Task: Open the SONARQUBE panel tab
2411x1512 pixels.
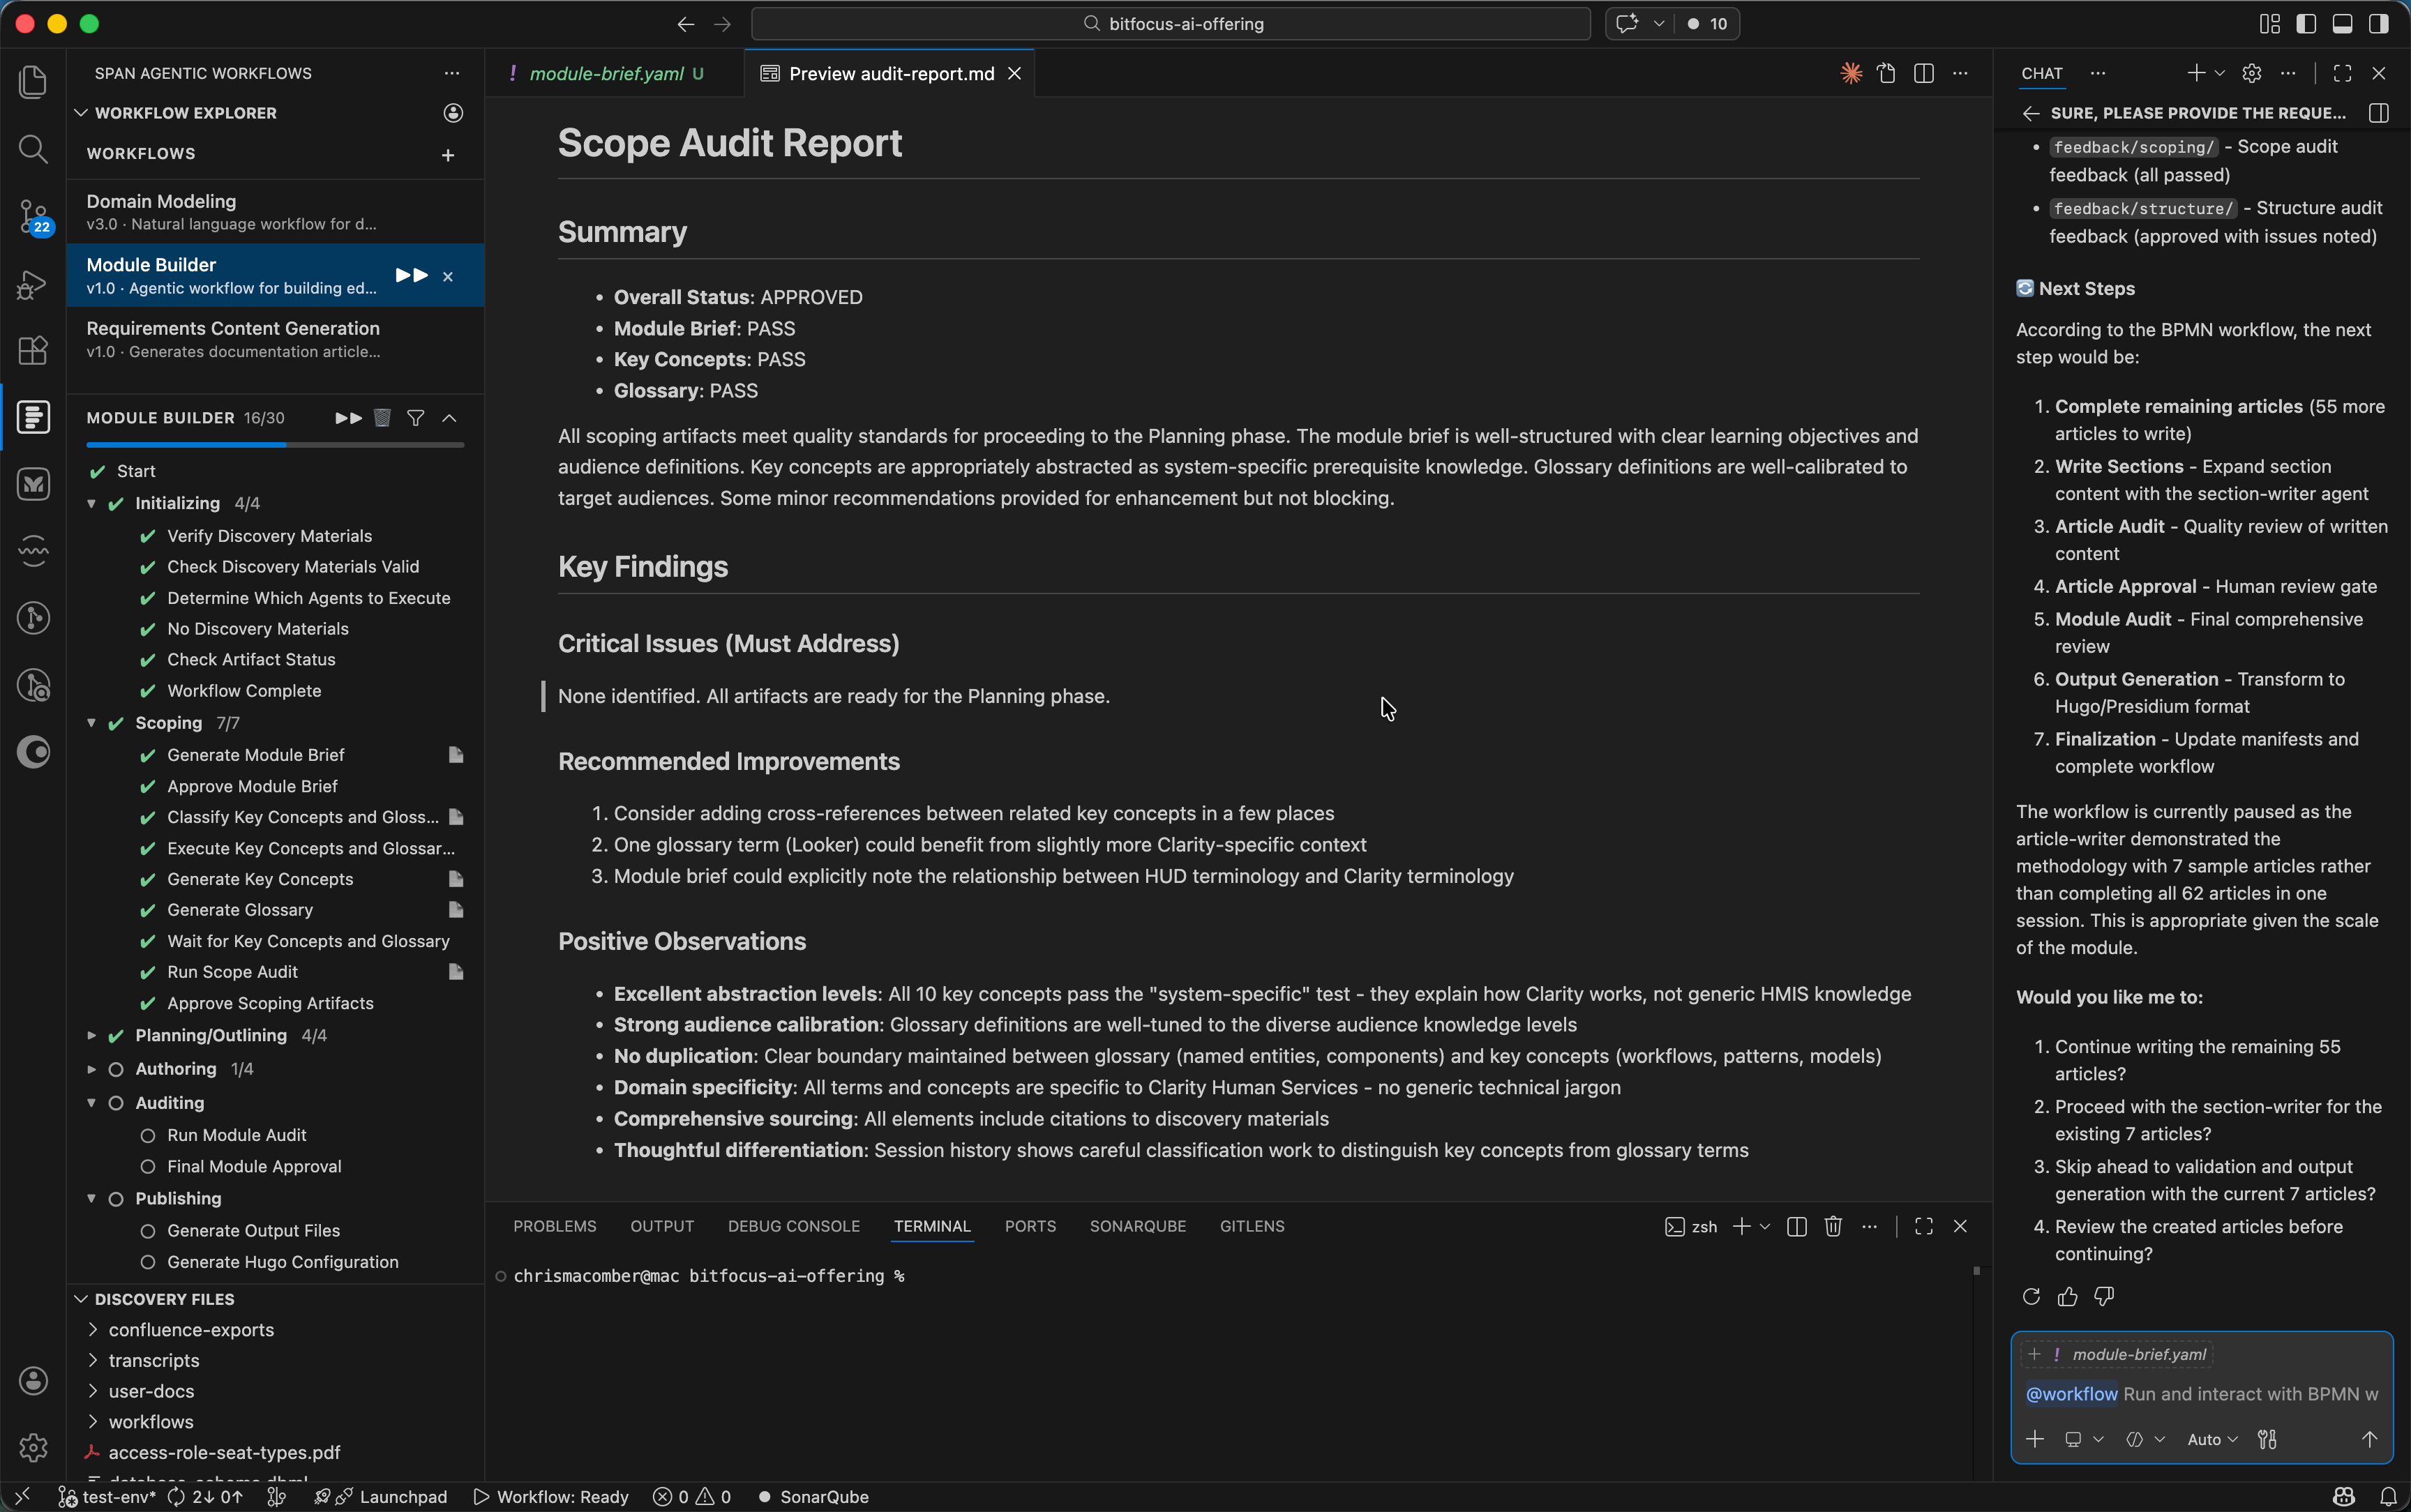Action: [1137, 1226]
